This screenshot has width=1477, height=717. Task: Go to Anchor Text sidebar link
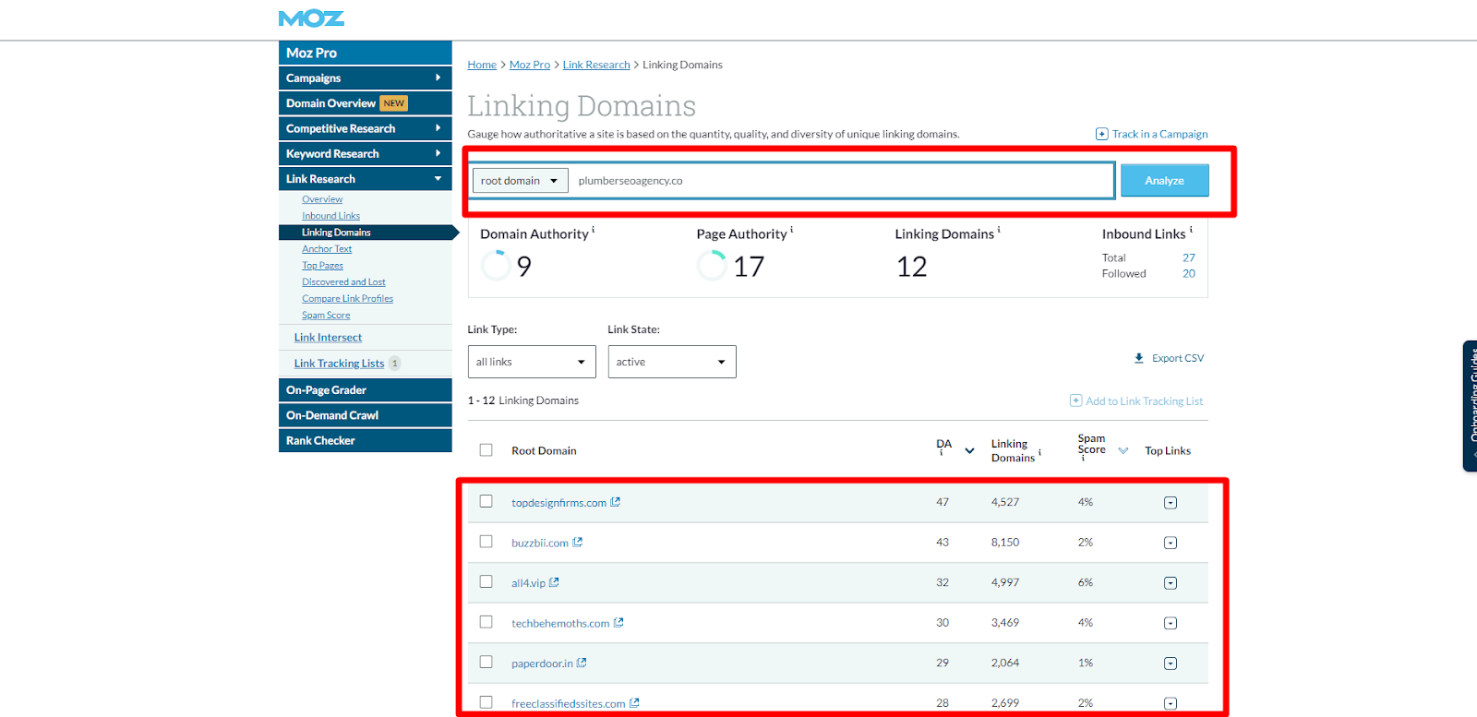click(x=327, y=249)
